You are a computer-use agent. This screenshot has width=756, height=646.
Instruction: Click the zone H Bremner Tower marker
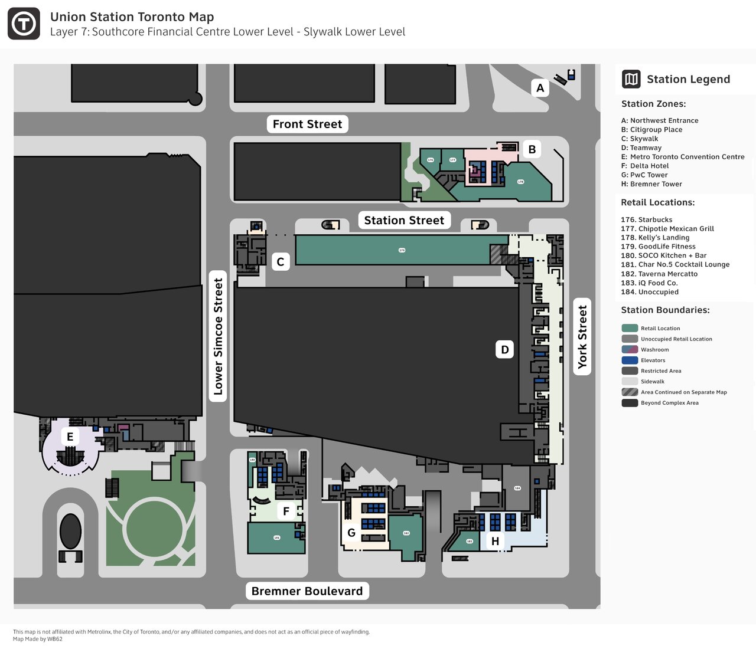495,541
